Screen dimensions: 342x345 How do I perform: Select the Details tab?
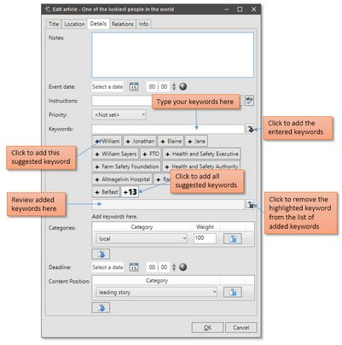(98, 24)
